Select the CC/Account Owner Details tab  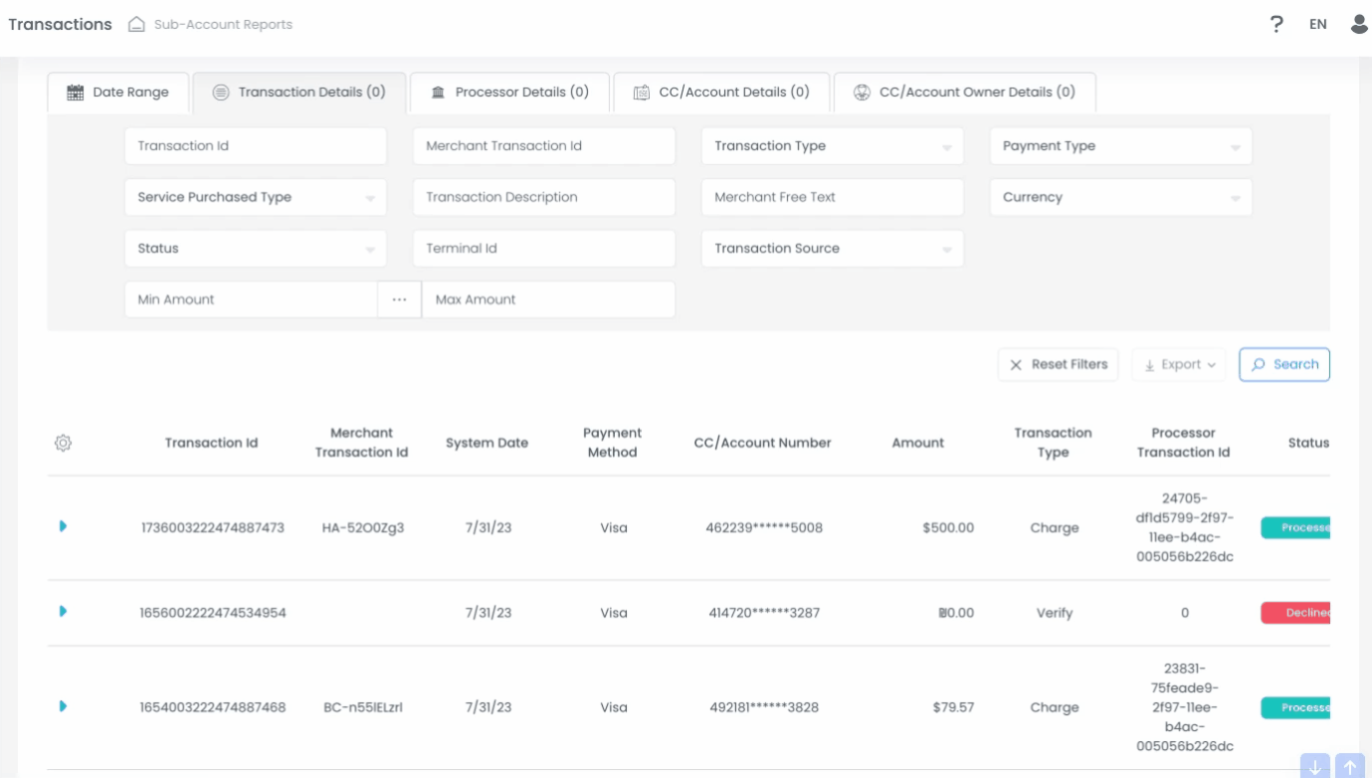click(x=965, y=93)
